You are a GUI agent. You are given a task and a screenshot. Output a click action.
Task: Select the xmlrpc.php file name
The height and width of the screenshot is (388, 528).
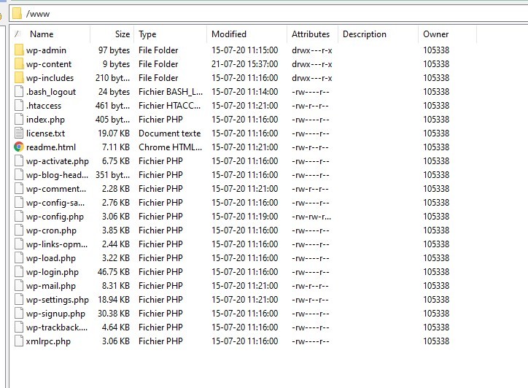click(x=48, y=341)
